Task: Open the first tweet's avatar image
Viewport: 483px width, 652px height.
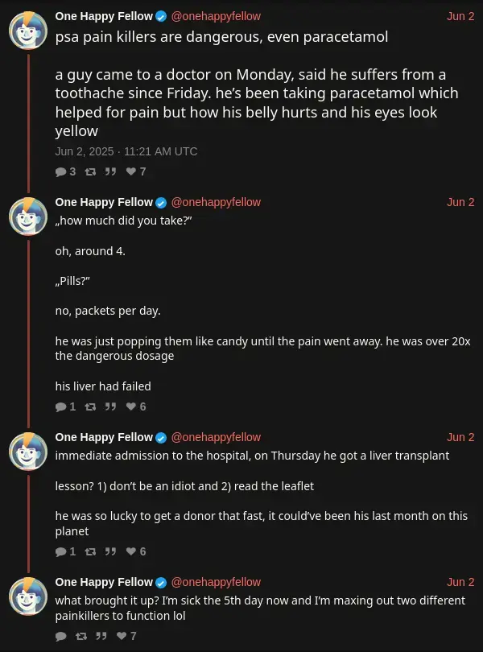Action: [28, 31]
